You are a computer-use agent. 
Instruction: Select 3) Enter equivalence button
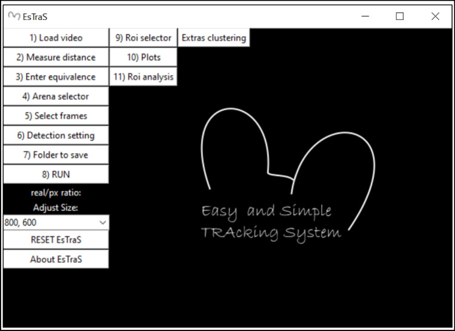click(x=56, y=76)
